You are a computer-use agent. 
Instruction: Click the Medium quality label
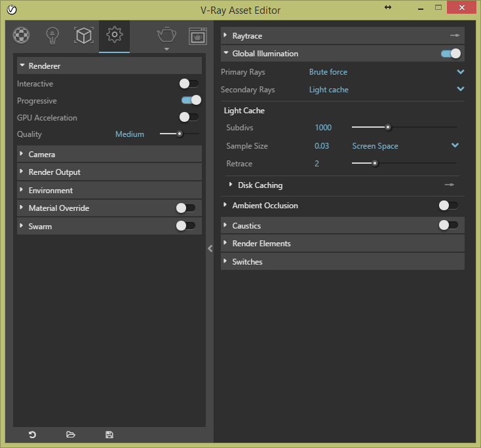point(130,134)
